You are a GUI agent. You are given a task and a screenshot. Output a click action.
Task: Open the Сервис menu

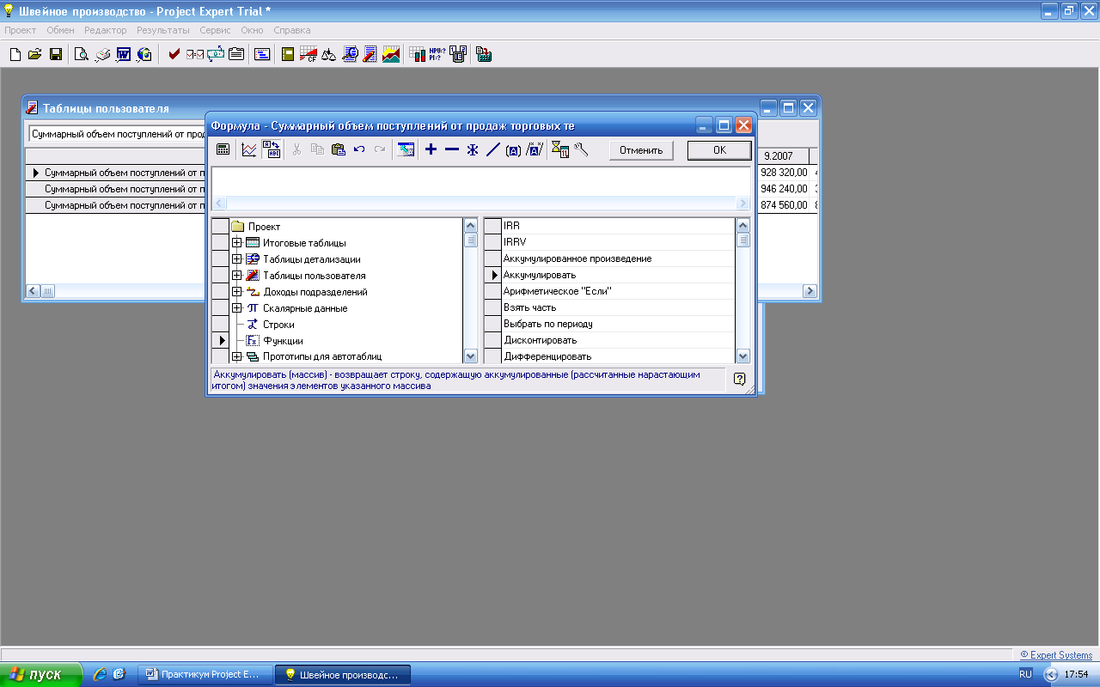pos(215,30)
